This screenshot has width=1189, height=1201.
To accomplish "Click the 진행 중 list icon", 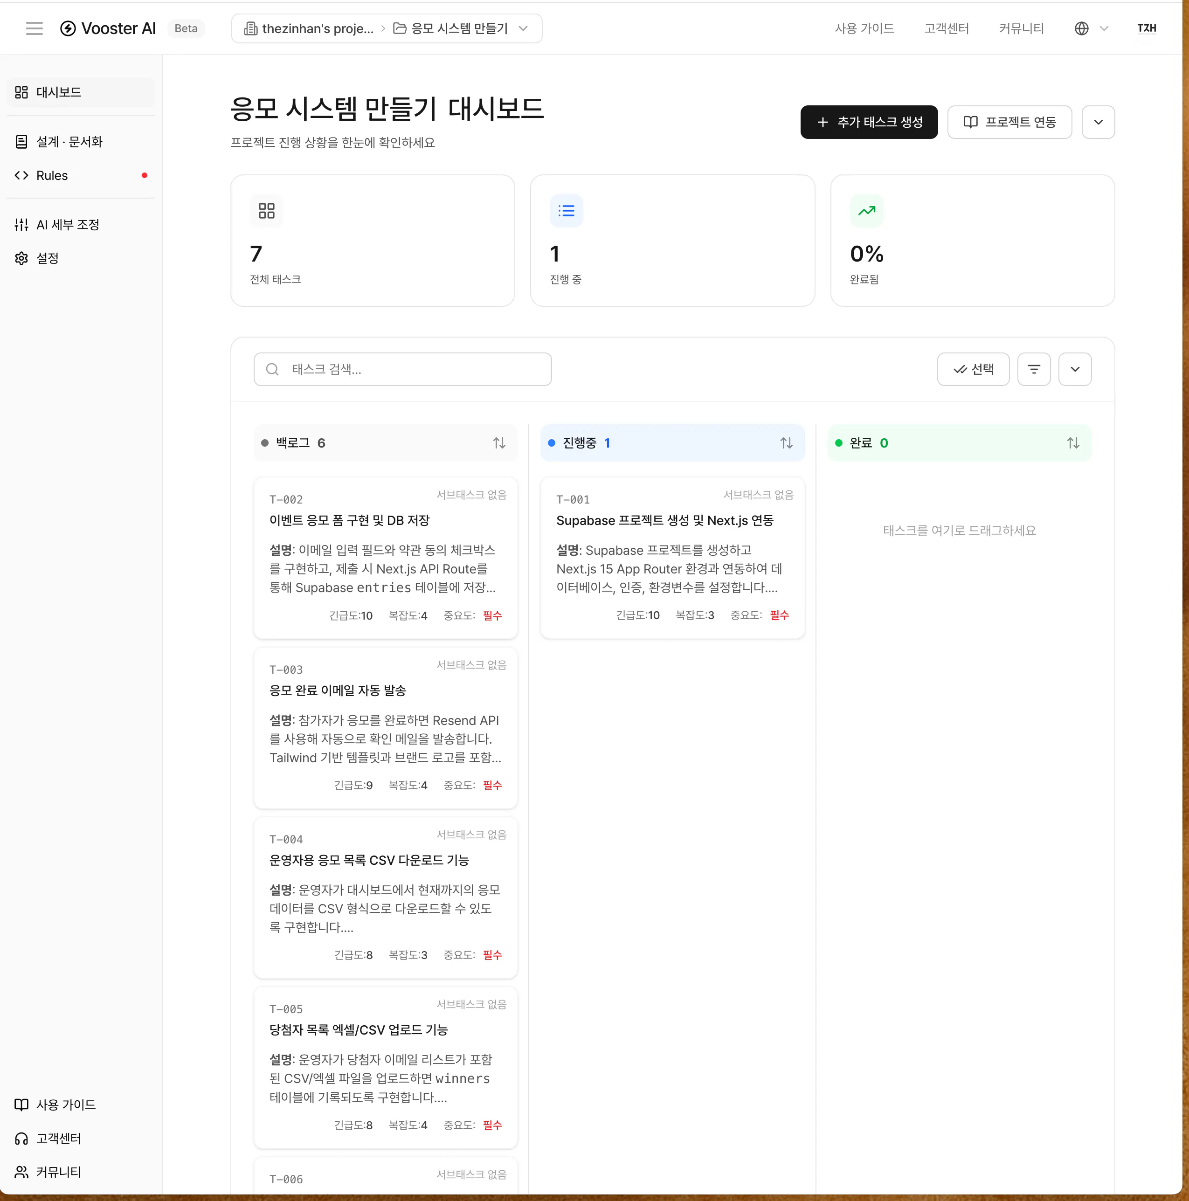I will [x=567, y=211].
